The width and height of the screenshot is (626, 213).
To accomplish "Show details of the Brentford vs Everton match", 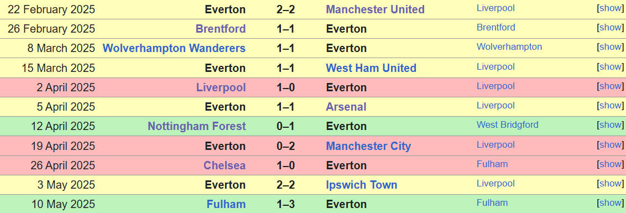I will tap(611, 28).
